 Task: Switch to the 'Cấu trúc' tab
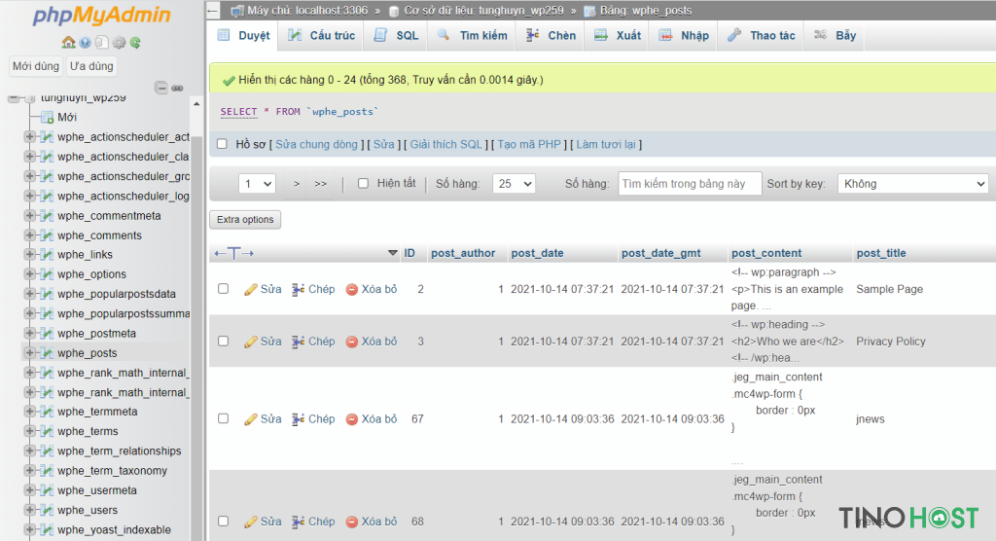(321, 36)
